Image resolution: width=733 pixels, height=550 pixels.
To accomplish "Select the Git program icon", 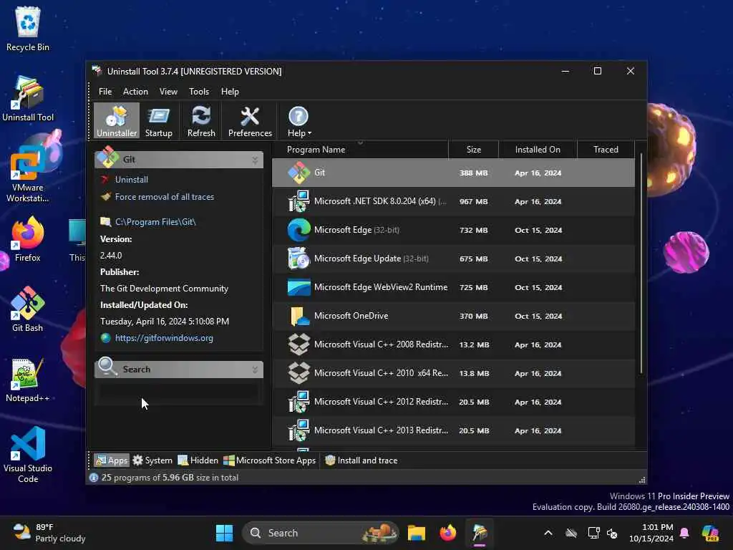I will point(298,173).
